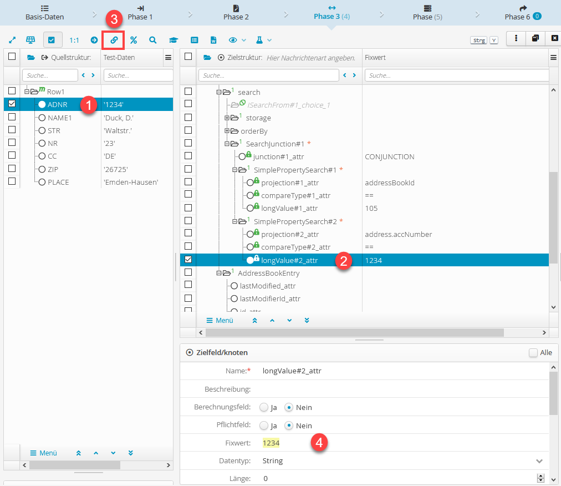The image size is (561, 486).
Task: Collapse the AddressBookEntry node
Action: tap(219, 273)
